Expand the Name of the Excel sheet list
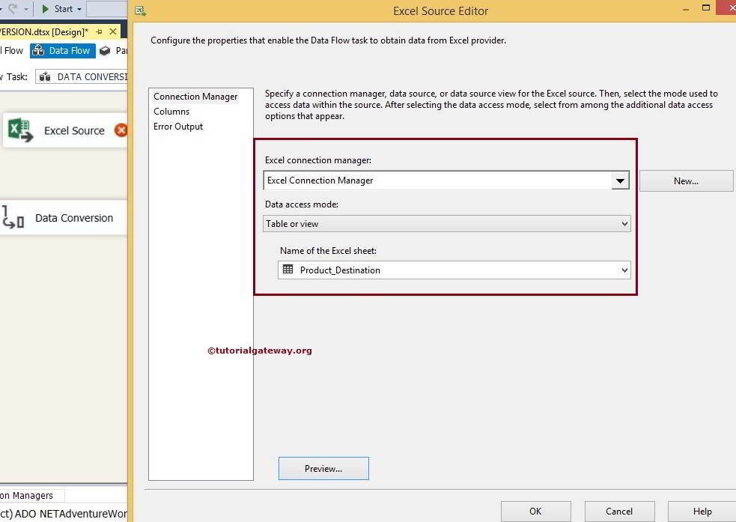The image size is (736, 522). pos(625,270)
